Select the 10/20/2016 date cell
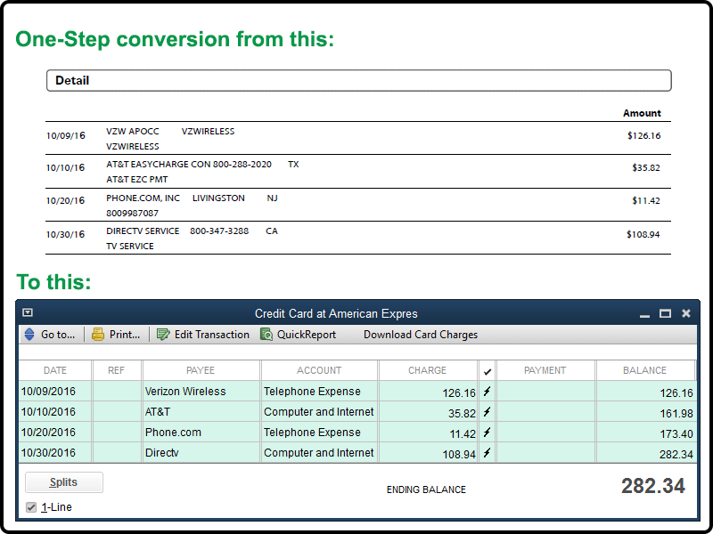Image resolution: width=713 pixels, height=534 pixels. tap(55, 433)
